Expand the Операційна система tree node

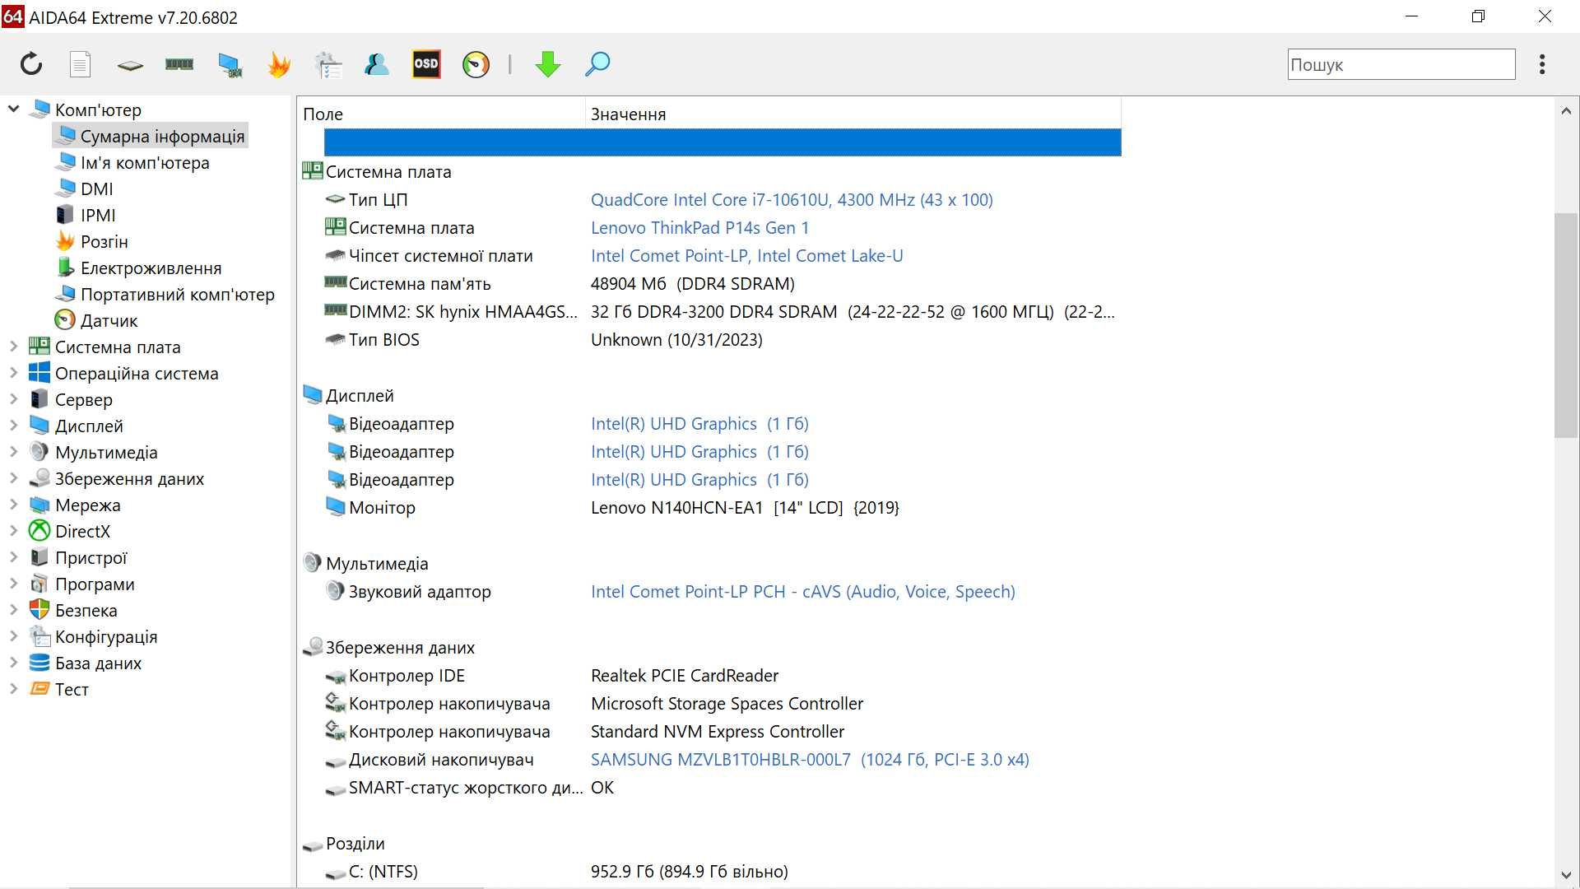(13, 374)
